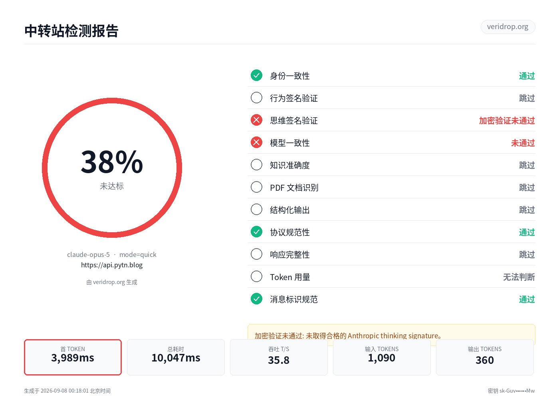Click the 38% score progress ring

112,168
